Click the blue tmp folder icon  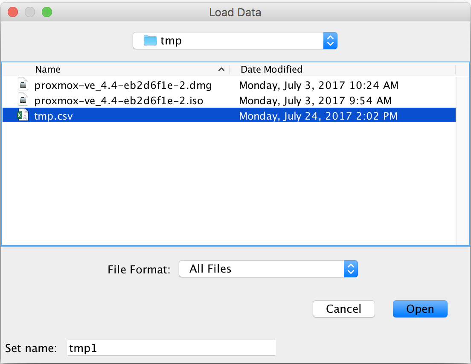coord(150,40)
